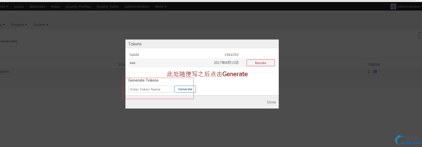Viewport: 422px width, 147px height.
Task: Expand the More dropdown
Action: click(161, 6)
